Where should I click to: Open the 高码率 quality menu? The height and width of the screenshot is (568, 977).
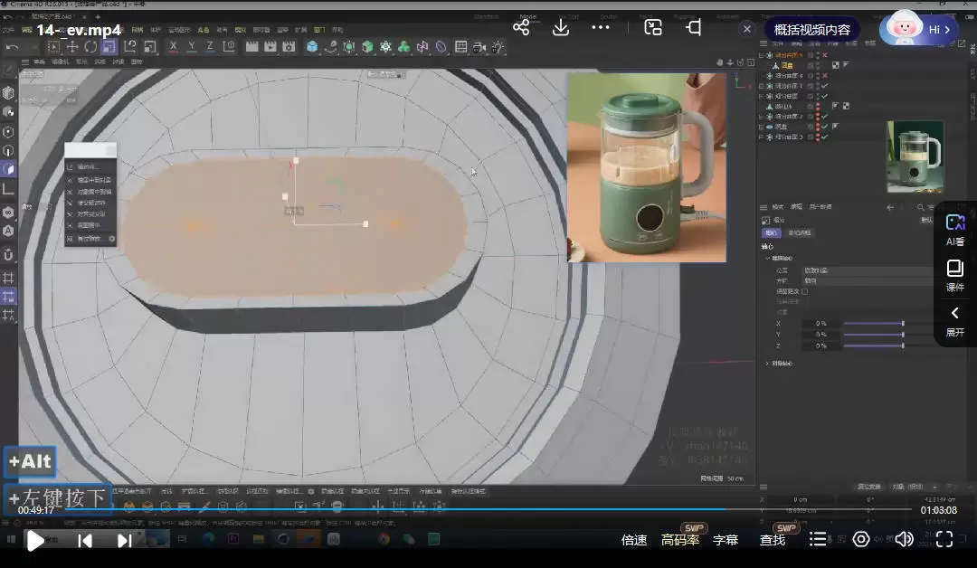tap(679, 540)
